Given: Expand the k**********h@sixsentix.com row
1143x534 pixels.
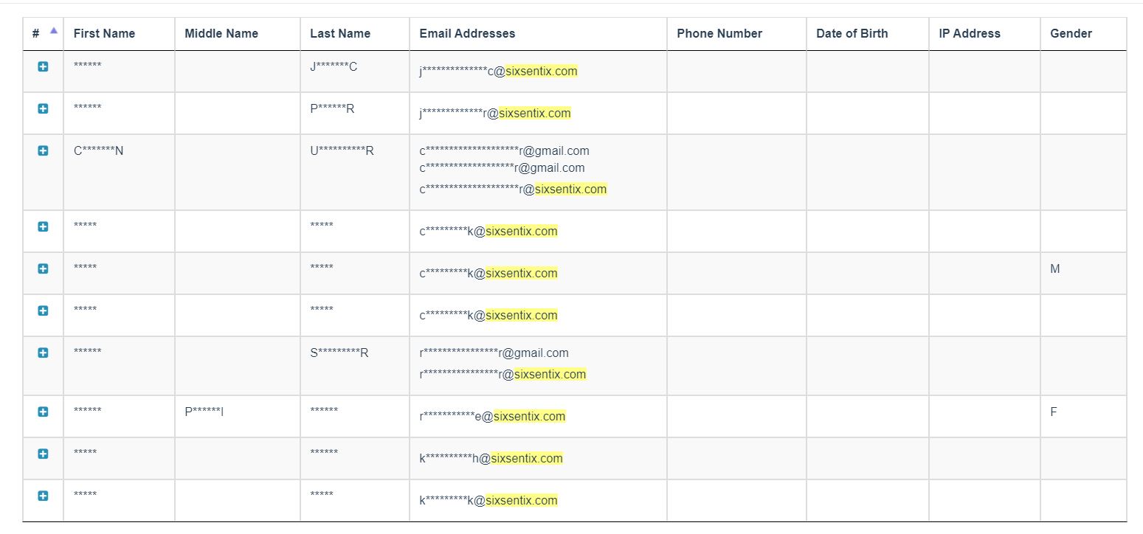Looking at the screenshot, I should pyautogui.click(x=43, y=454).
